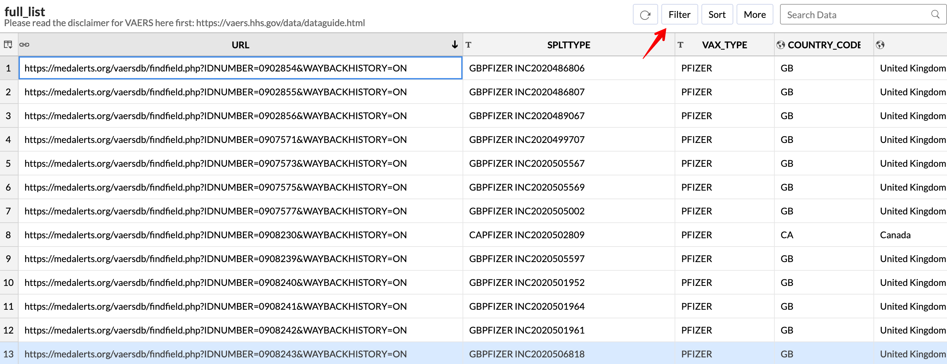Open the Filter options

[x=679, y=15]
